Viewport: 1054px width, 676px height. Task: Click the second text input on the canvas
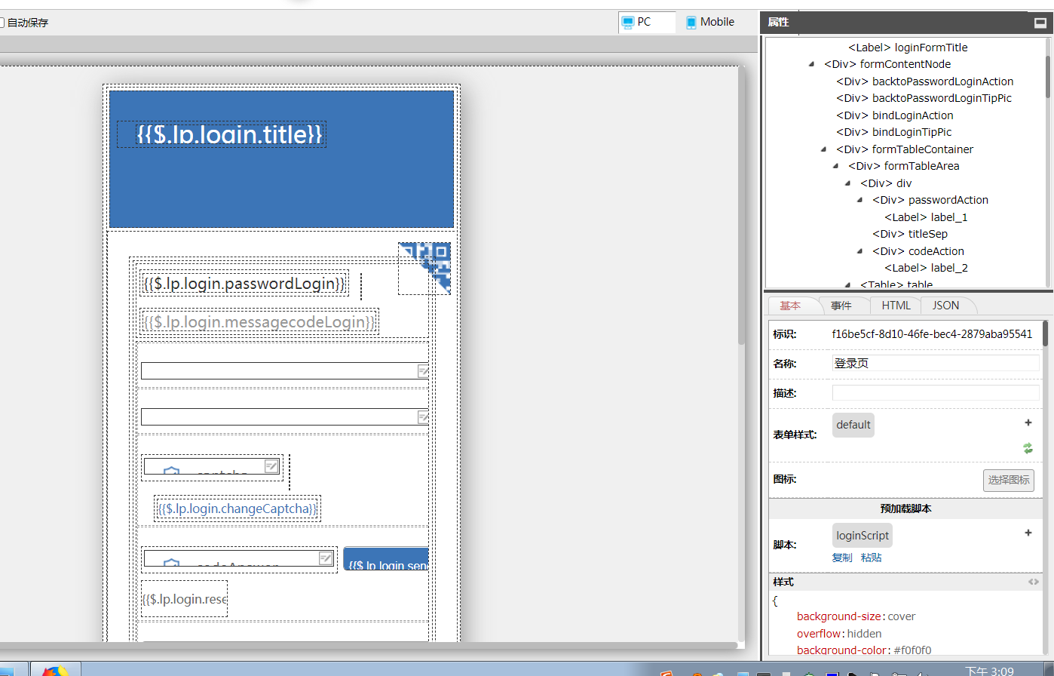click(285, 417)
